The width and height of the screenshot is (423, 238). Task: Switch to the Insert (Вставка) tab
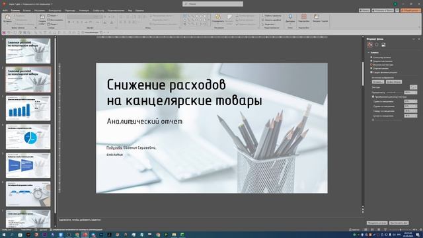26,11
